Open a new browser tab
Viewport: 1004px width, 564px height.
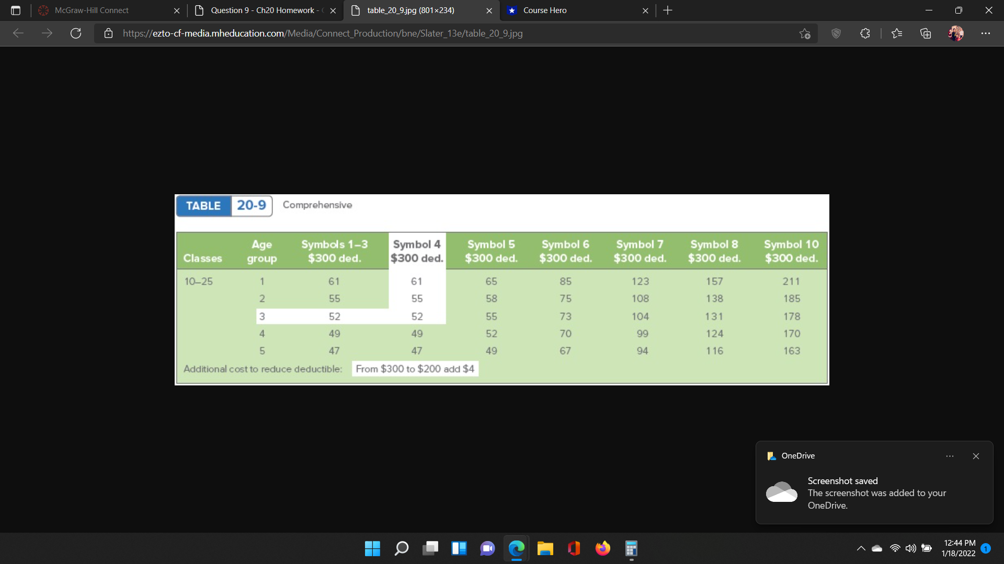point(667,10)
